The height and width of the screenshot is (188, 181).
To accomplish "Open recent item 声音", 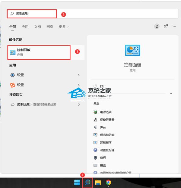I will point(103,127).
